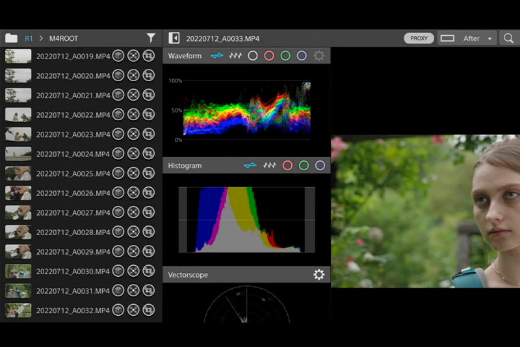Select 20220712_A0031.MP4 in clip list
Screen dimensions: 520x347
point(73,290)
